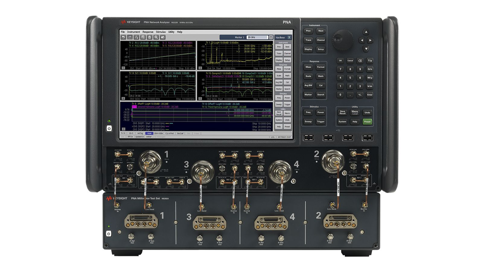Click the on-screen System softkey in the Hardkeys panel
Viewport: 483px width, 271px height.
coord(279,120)
